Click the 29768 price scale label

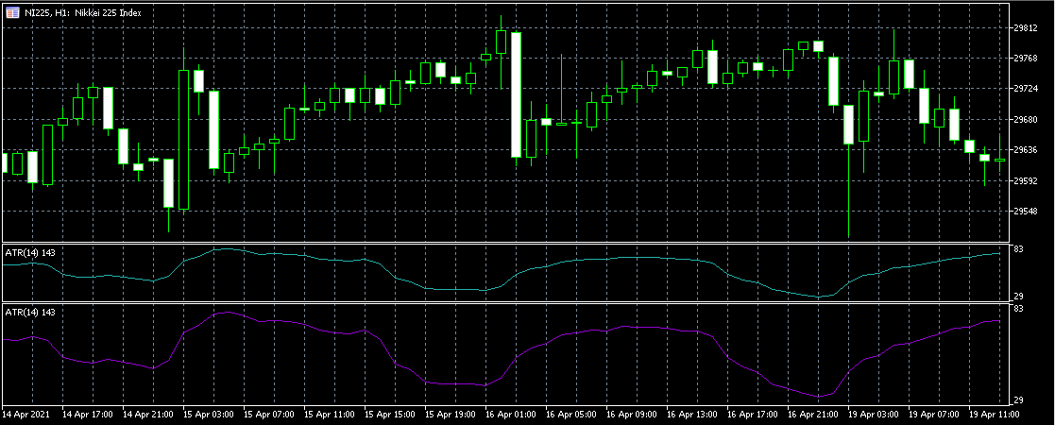pyautogui.click(x=1027, y=59)
